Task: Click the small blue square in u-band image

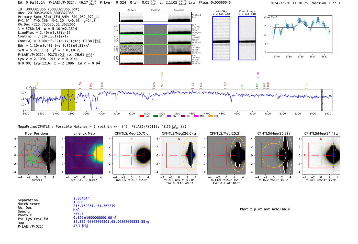Action: pos(143,155)
